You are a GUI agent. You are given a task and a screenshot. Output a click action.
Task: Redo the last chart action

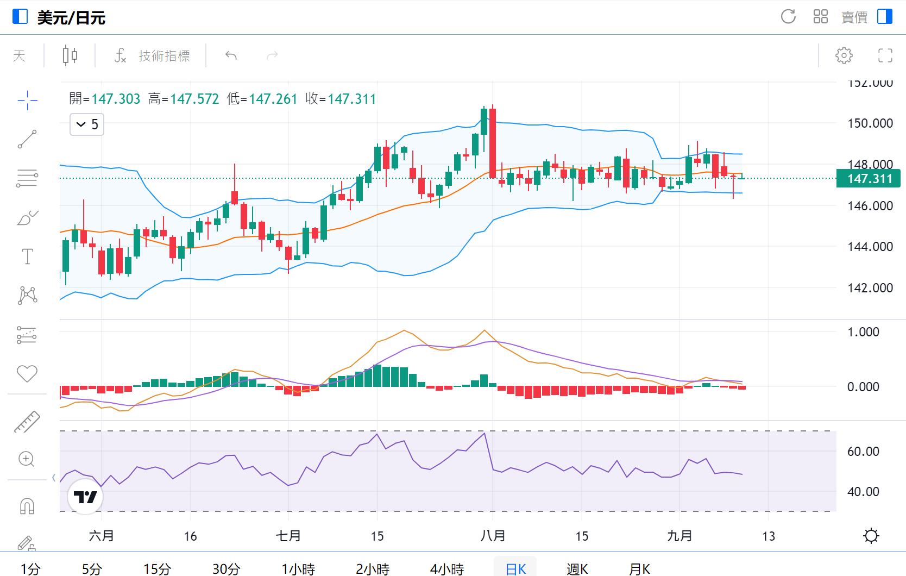pyautogui.click(x=272, y=55)
